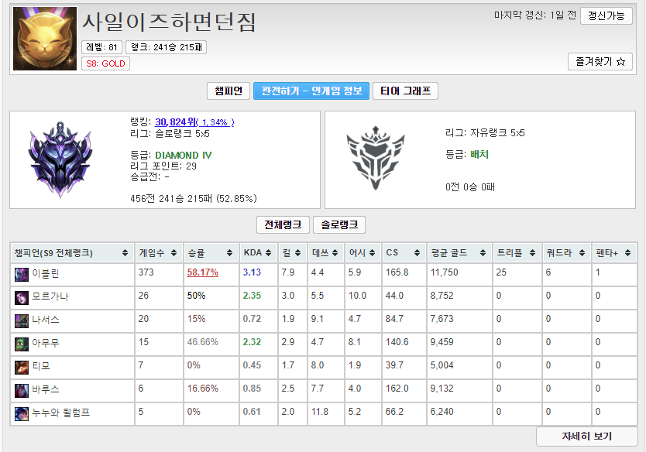Click the Nasus champion icon

[x=22, y=320]
